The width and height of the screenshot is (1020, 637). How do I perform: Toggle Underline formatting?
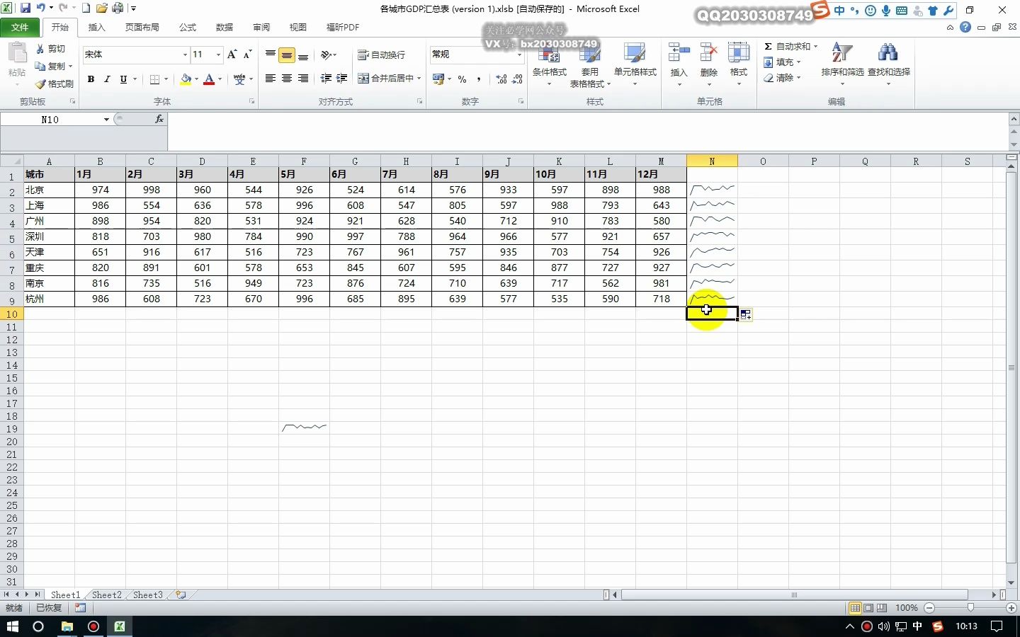tap(123, 79)
